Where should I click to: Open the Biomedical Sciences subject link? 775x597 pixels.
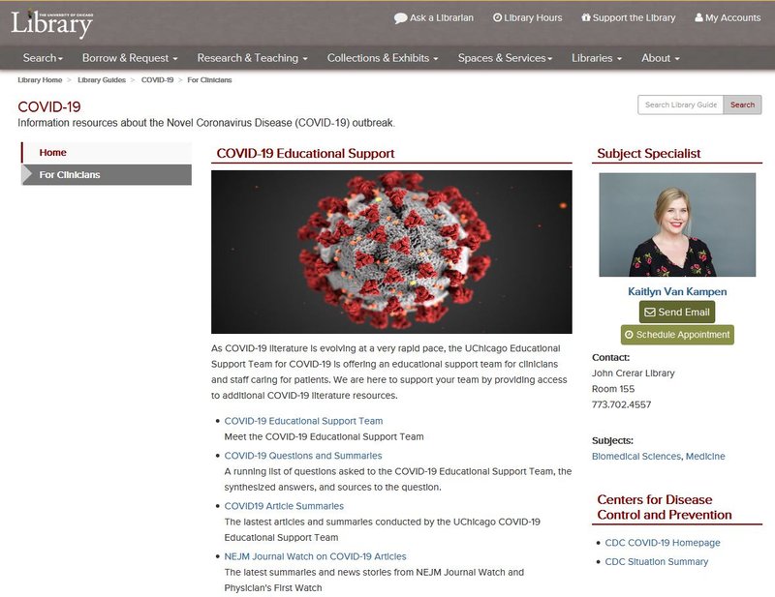(636, 457)
